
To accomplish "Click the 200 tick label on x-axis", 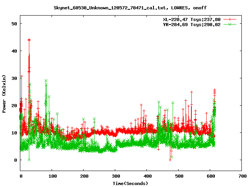I will pyautogui.click(x=84, y=176).
